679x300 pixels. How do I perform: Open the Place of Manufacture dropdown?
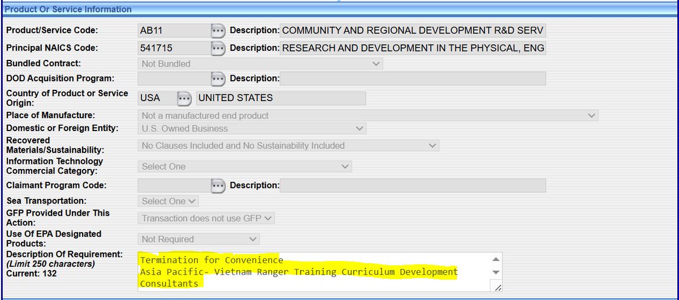368,115
